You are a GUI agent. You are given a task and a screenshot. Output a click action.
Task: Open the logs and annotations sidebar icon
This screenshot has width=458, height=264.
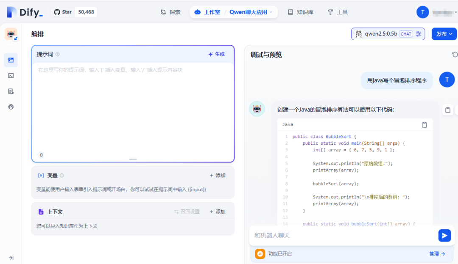point(11,91)
